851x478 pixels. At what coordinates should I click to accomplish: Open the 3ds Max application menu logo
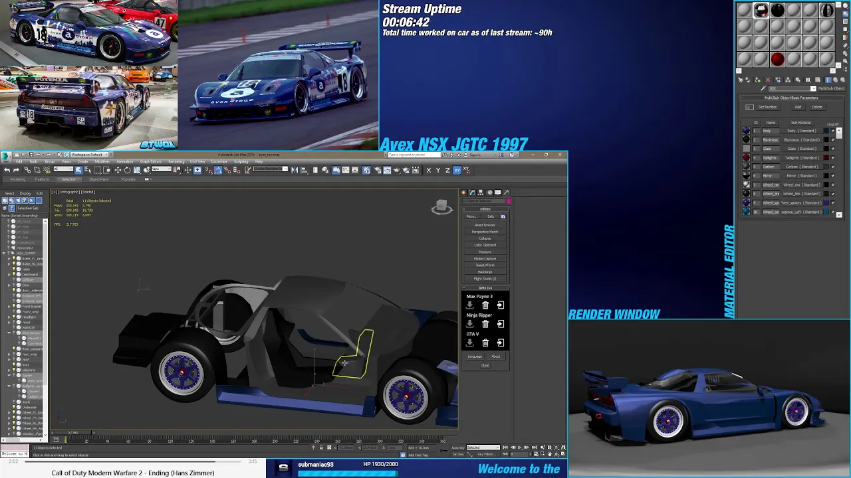6,156
